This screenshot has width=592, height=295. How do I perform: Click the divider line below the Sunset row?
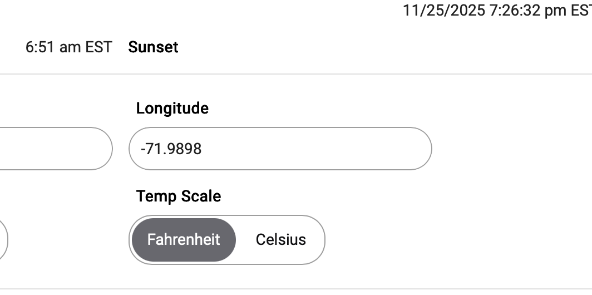click(x=278, y=74)
